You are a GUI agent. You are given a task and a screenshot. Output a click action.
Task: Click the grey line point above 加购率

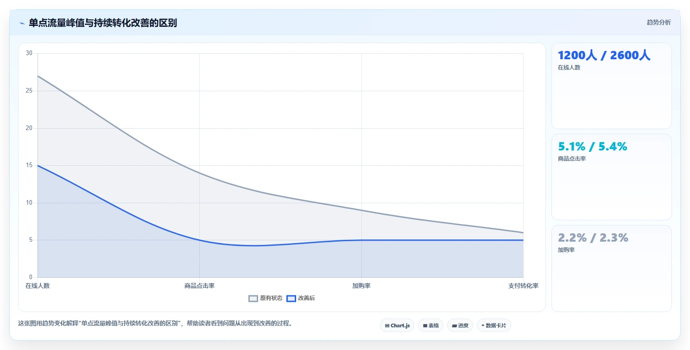pos(361,210)
